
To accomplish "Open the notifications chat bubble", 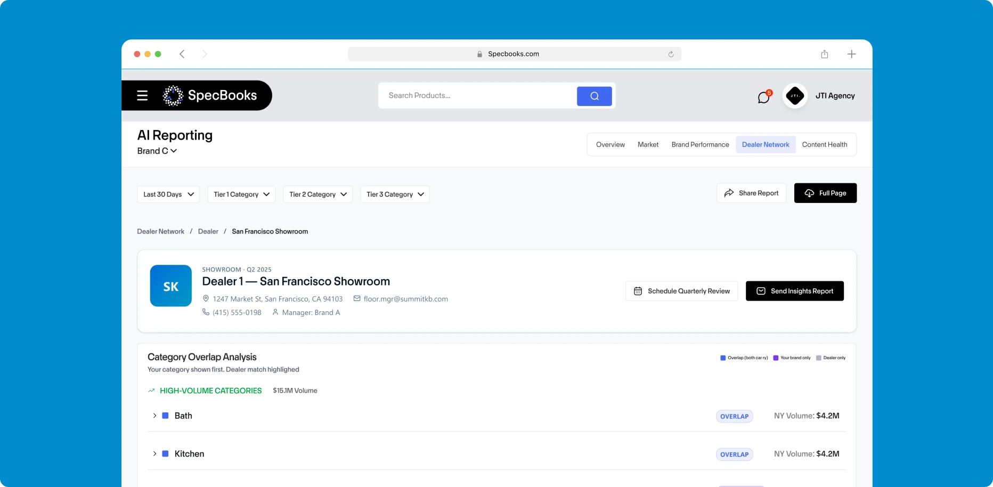I will 764,97.
